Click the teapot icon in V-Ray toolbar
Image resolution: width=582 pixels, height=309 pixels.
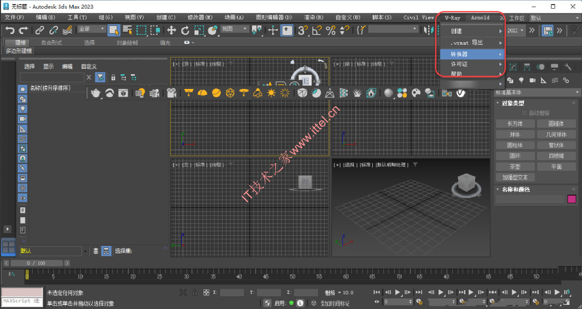[x=96, y=93]
